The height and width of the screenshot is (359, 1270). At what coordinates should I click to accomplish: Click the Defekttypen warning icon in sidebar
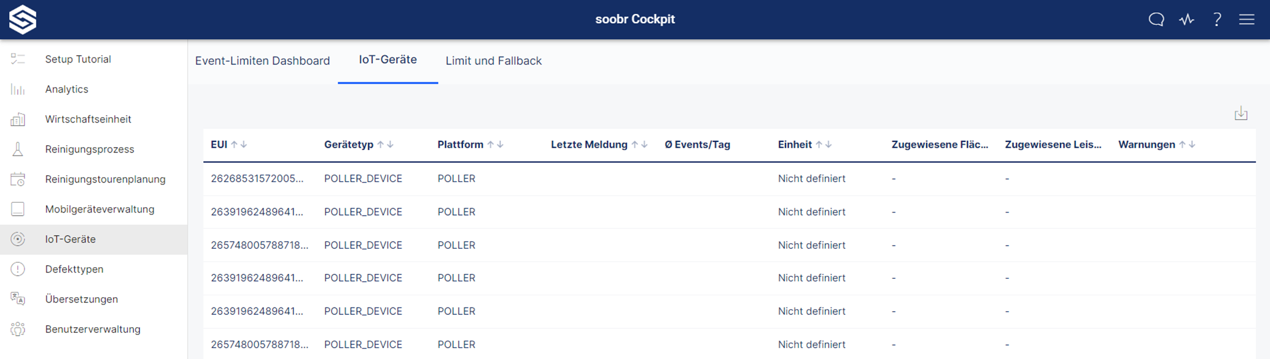click(18, 269)
